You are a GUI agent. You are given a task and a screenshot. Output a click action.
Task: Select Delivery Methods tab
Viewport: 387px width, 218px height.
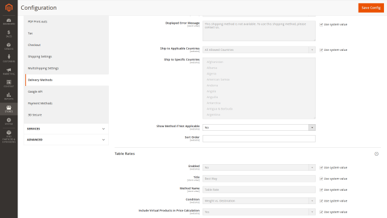point(67,80)
